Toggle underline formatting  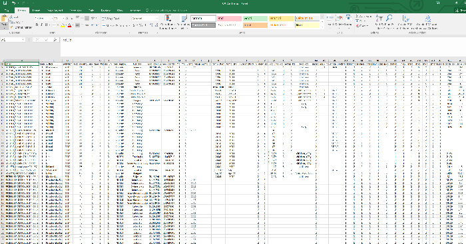tap(47, 25)
